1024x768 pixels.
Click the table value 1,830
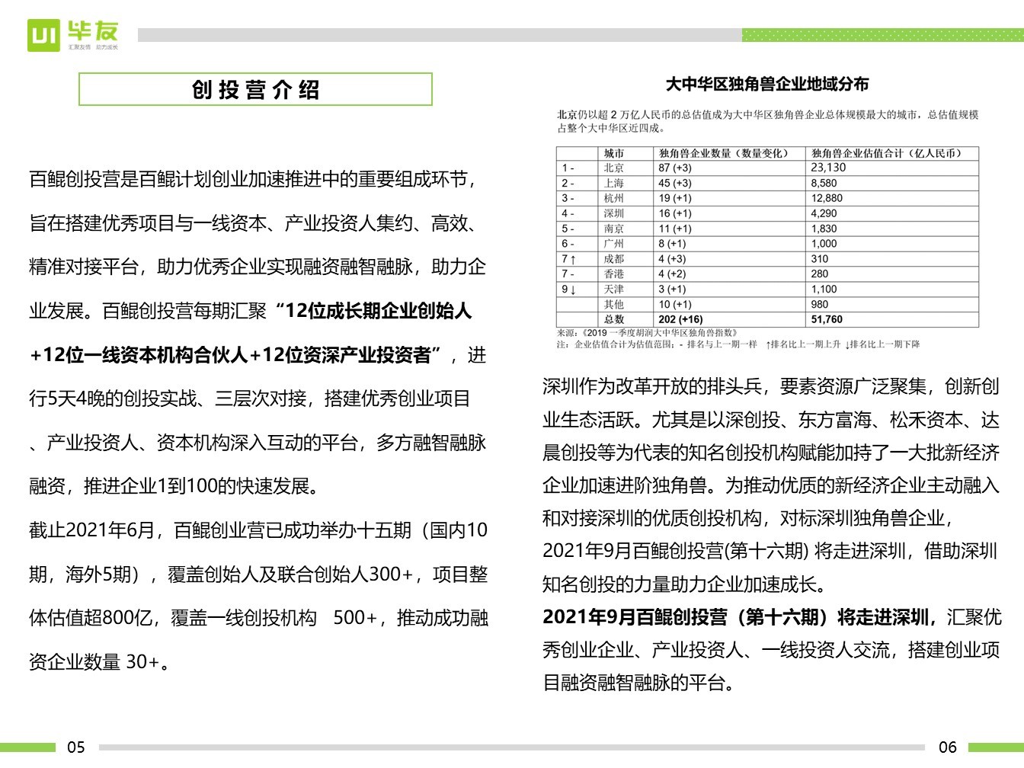[x=824, y=229]
